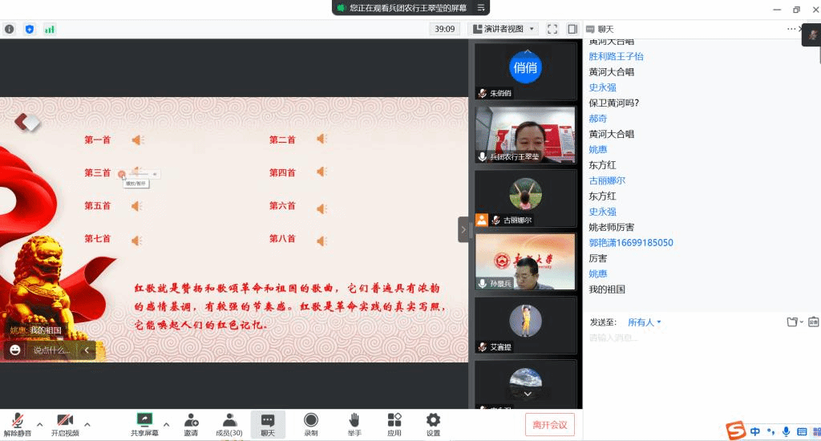Play the 第一首 song speaker icon
The image size is (821, 441).
pos(137,140)
